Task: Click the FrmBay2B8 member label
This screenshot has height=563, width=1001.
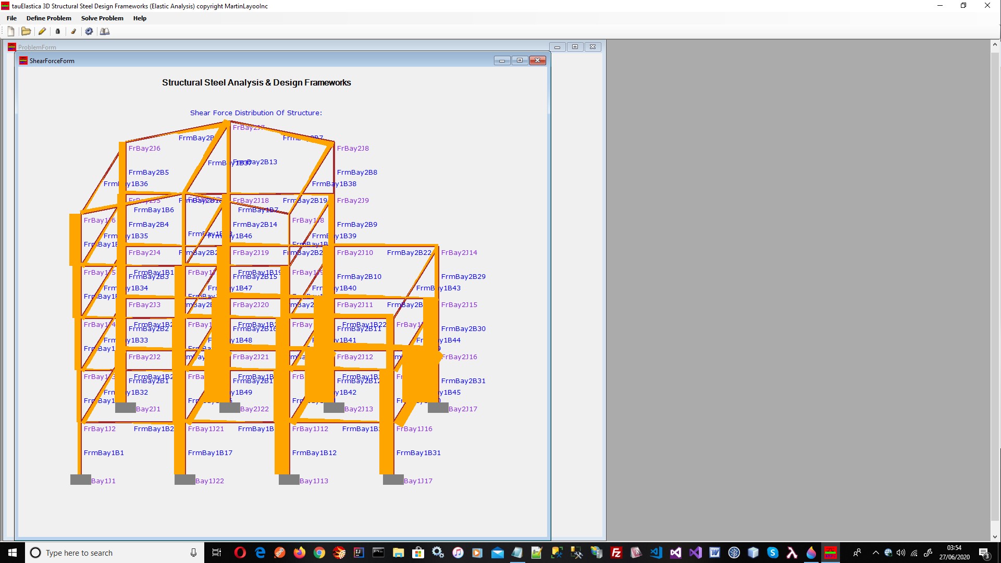Action: click(x=357, y=172)
